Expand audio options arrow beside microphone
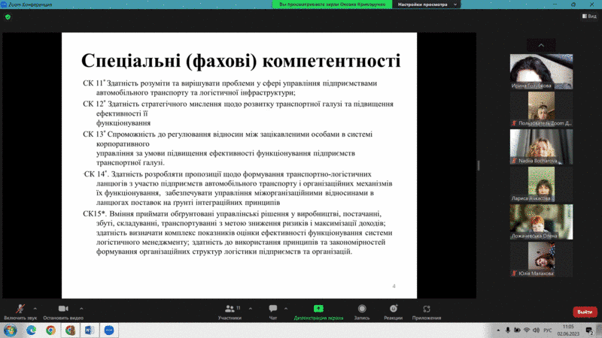The image size is (602, 338). click(x=36, y=306)
